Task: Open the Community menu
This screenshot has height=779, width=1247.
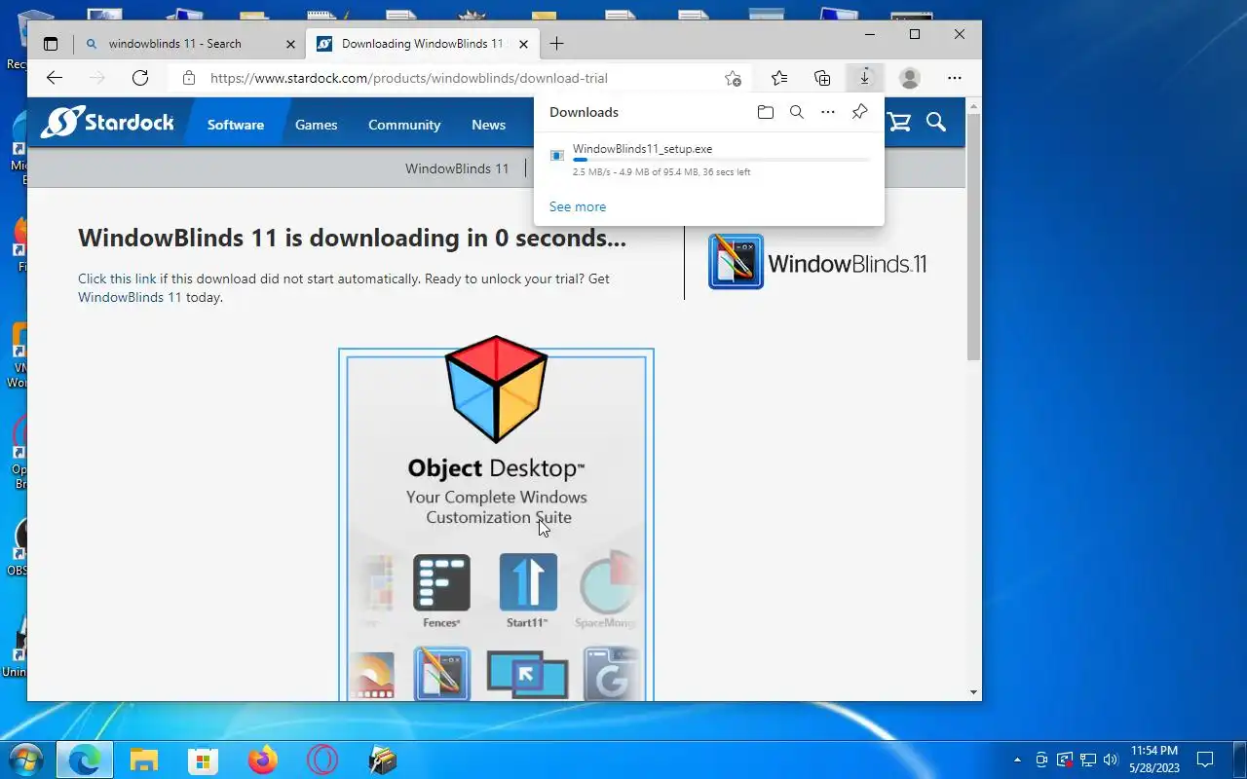Action: (x=404, y=125)
